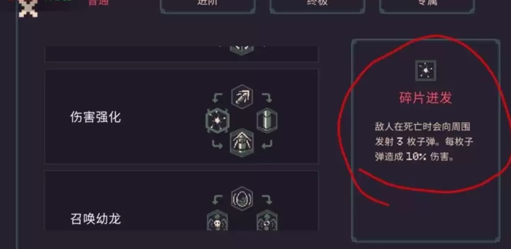Click the burst icon above 碎片迸发 title
This screenshot has width=511, height=249.
[x=425, y=70]
